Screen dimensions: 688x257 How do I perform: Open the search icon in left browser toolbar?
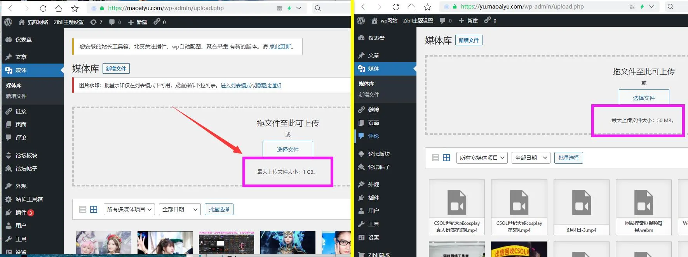coord(318,8)
